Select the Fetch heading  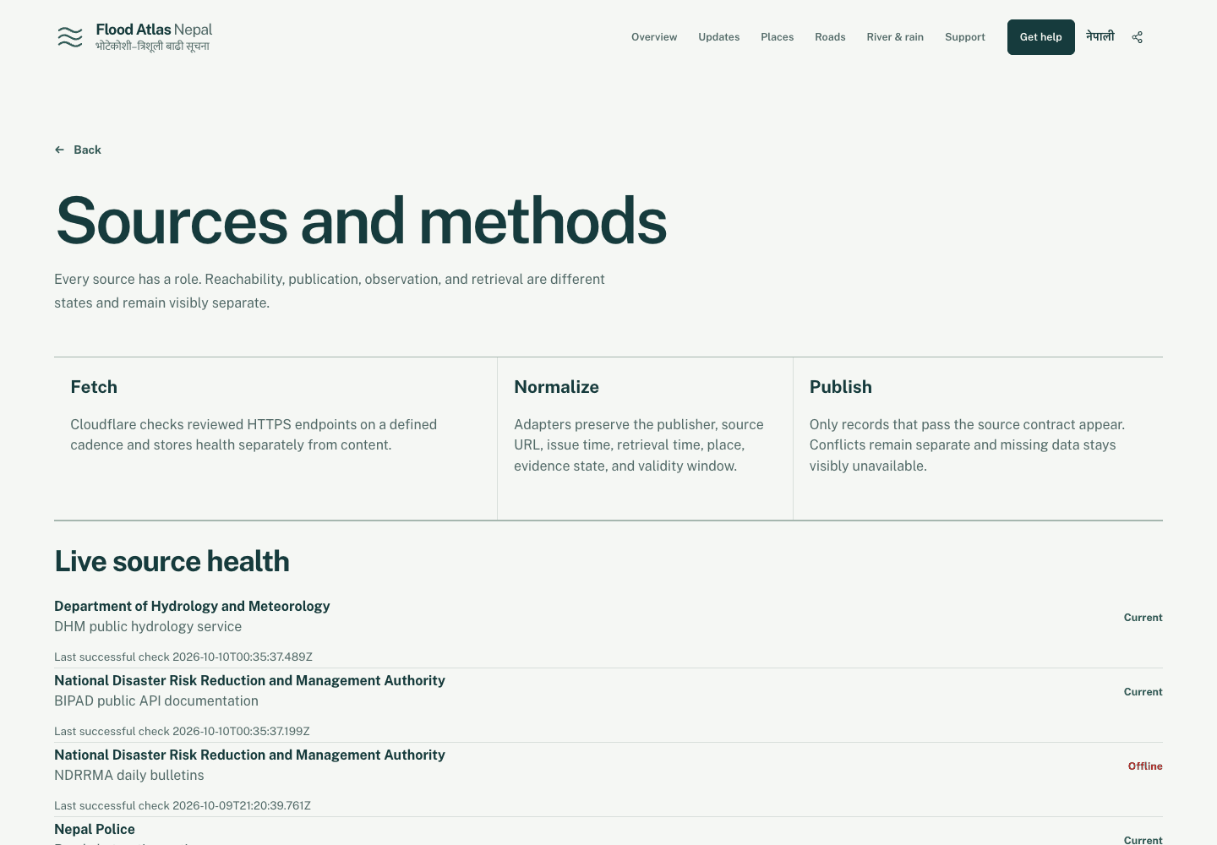point(94,387)
